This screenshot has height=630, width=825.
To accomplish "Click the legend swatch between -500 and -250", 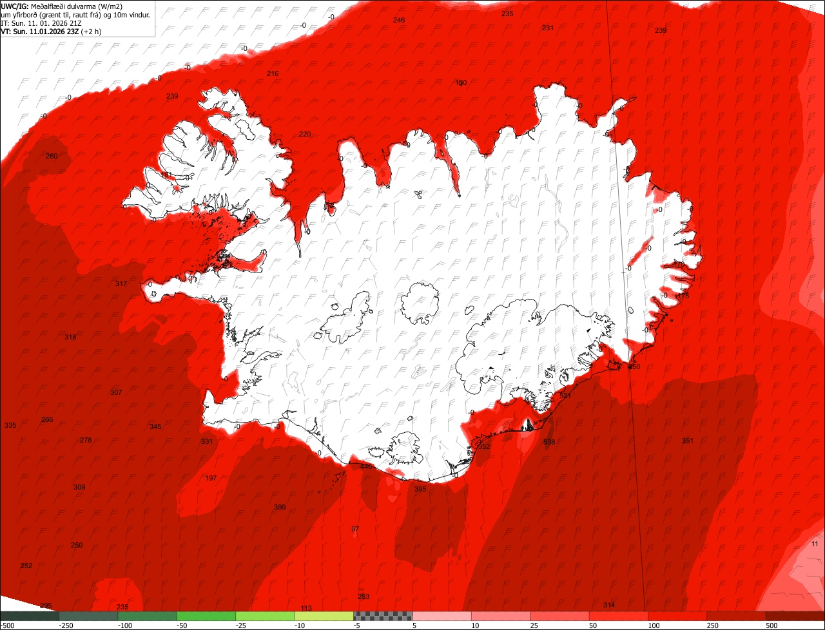I will (x=30, y=616).
